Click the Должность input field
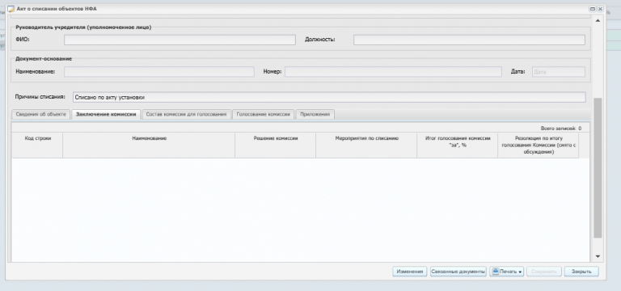The image size is (621, 291). (469, 40)
